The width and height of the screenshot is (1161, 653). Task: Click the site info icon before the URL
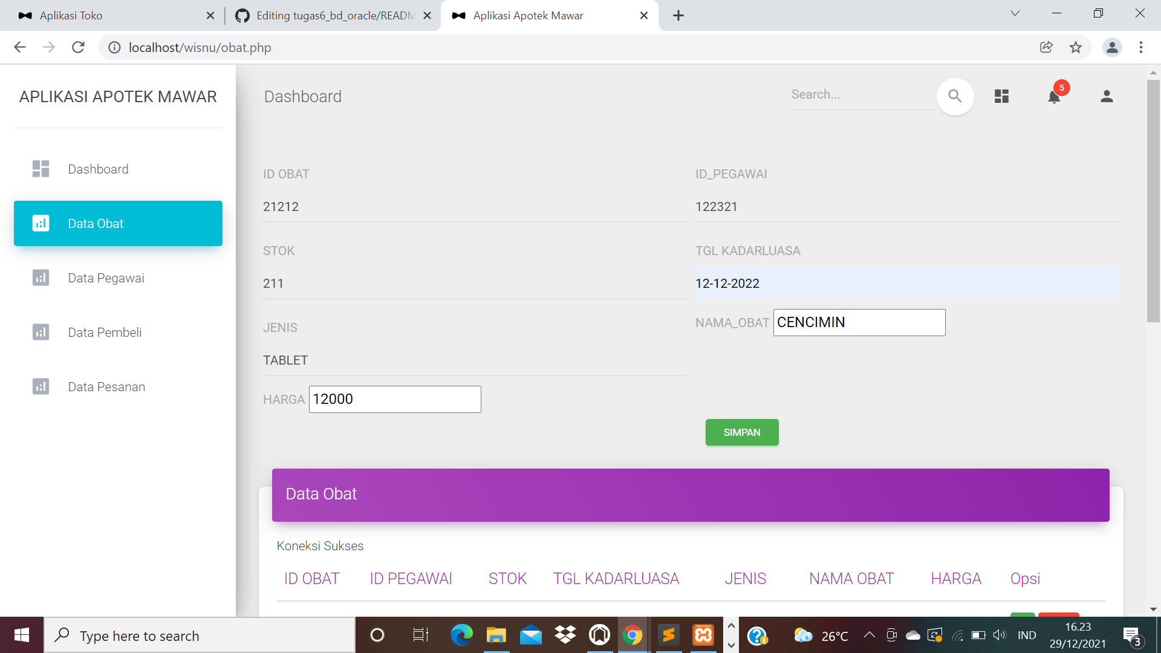114,47
